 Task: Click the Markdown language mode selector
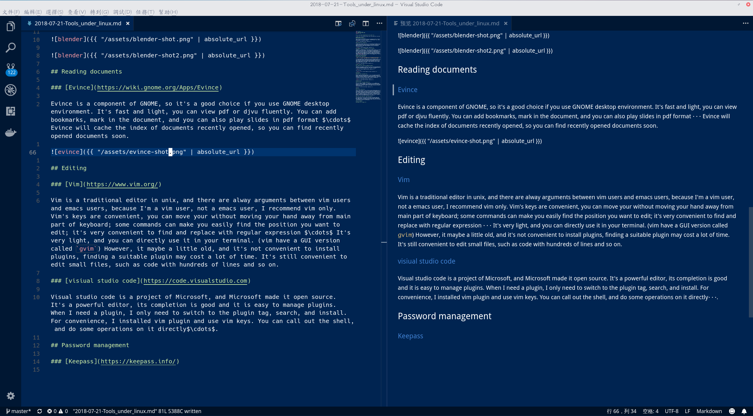(x=709, y=411)
